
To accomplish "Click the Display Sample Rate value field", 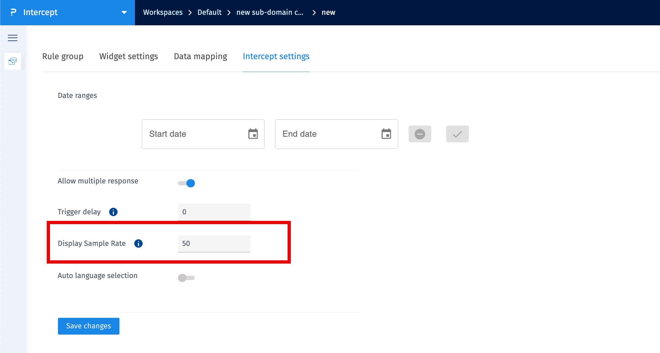I will click(x=214, y=244).
